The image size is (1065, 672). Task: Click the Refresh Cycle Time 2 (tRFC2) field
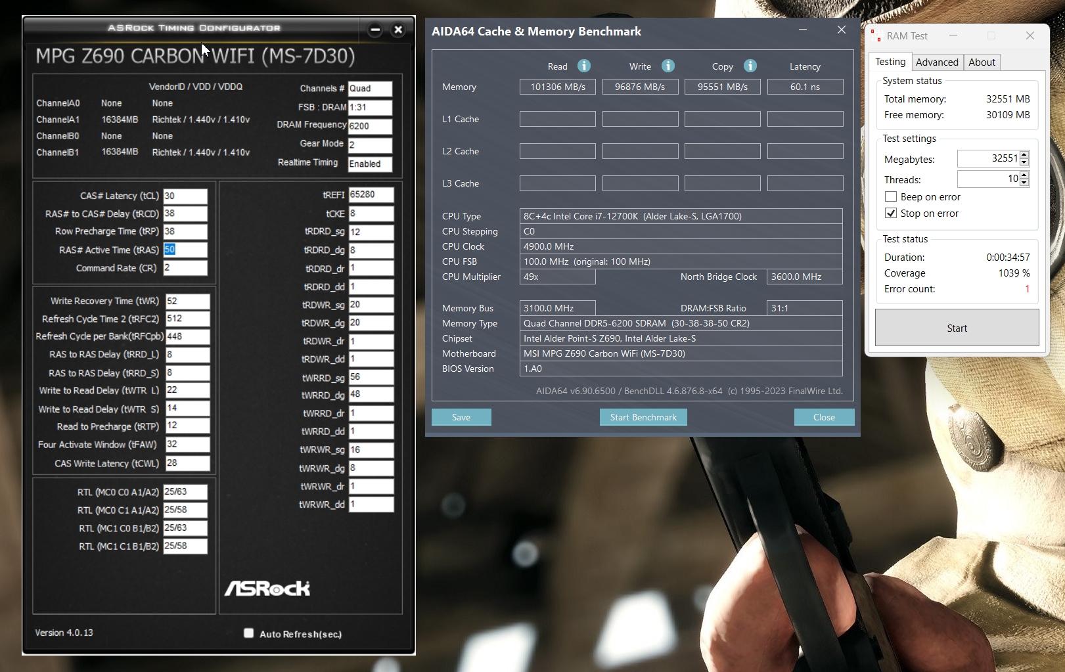point(187,319)
